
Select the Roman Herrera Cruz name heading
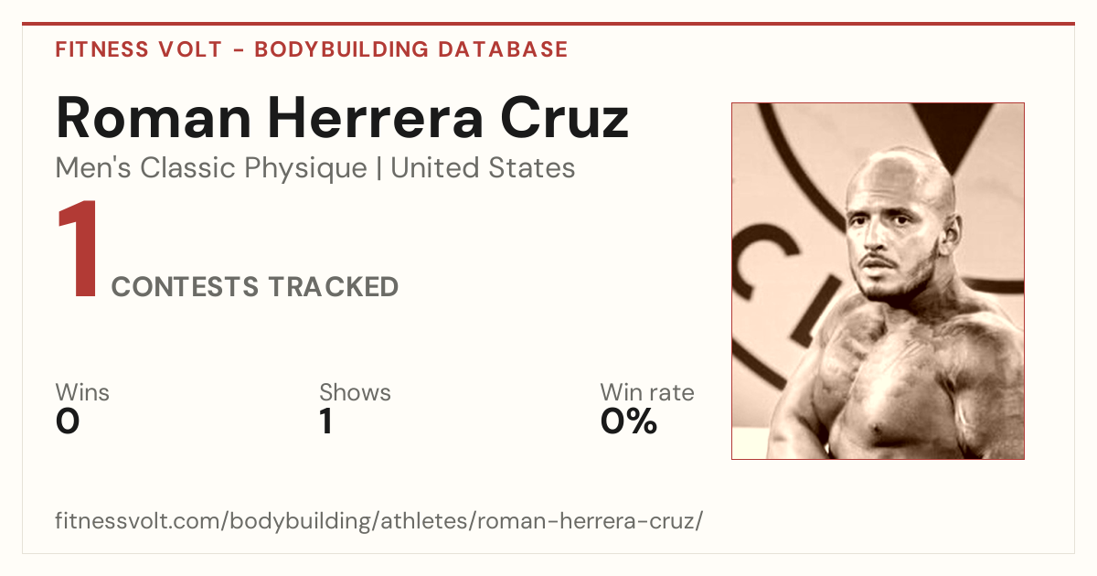point(343,118)
